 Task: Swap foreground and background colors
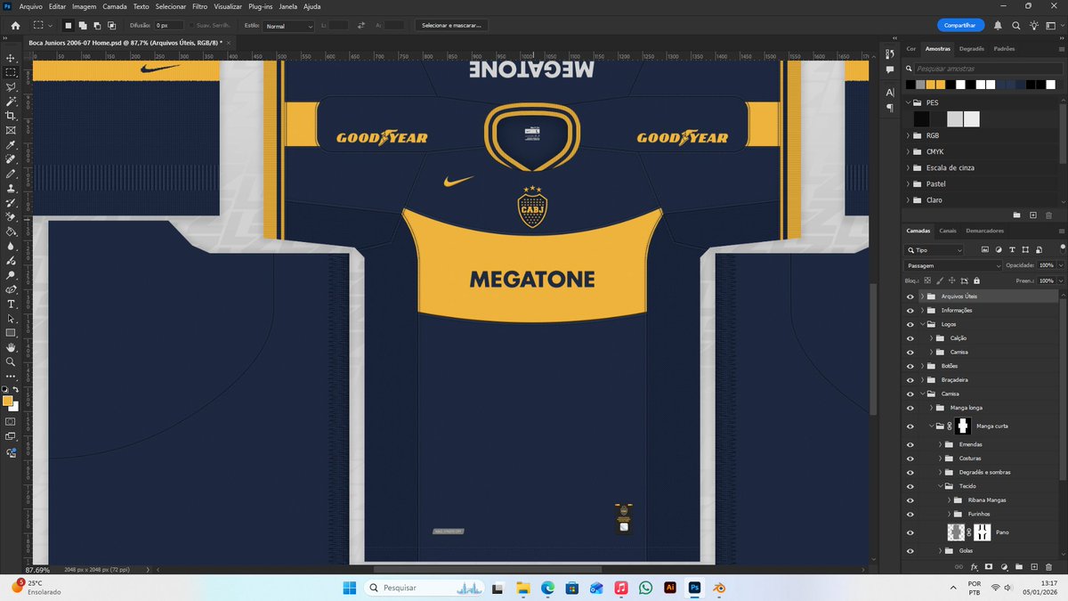coord(16,390)
